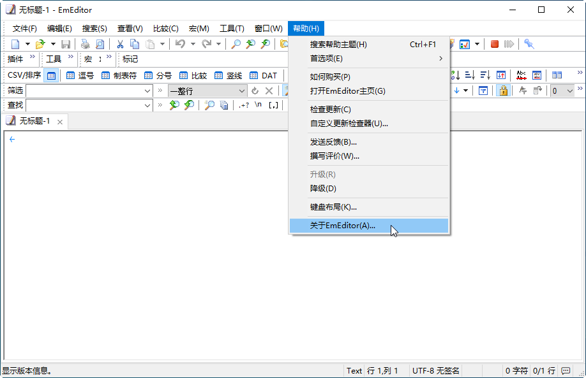Click the Cut scissors icon
The height and width of the screenshot is (378, 586).
click(x=120, y=45)
